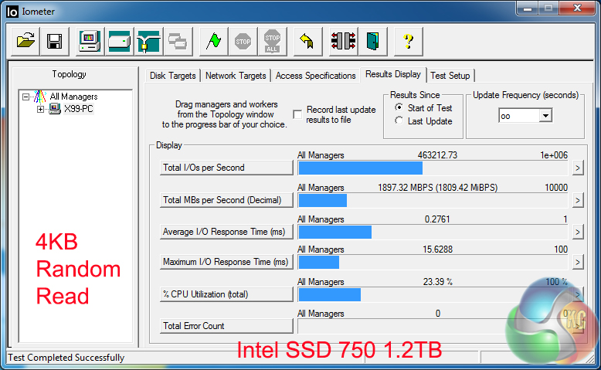
Task: Switch to Access Specifications tab
Action: click(x=315, y=76)
